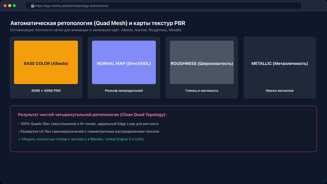Click the 'Маски металлов' caption
Screen dimensions: 327x184
tap(280, 91)
